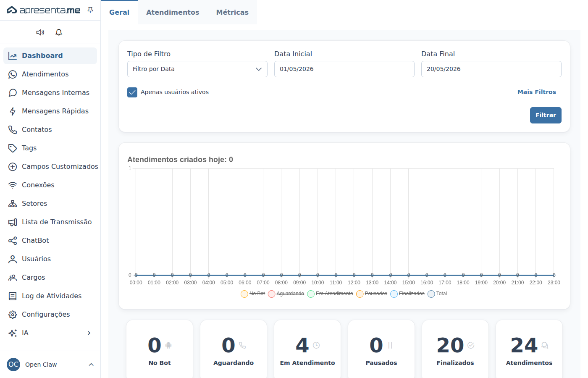588x378 pixels.
Task: Go to Conexões wifi icon
Action: (13, 185)
